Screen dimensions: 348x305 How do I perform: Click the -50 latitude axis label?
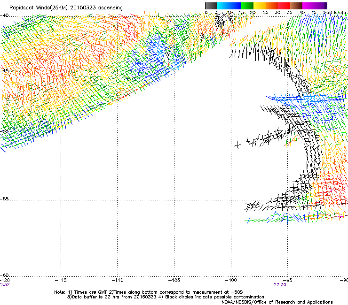4,131
